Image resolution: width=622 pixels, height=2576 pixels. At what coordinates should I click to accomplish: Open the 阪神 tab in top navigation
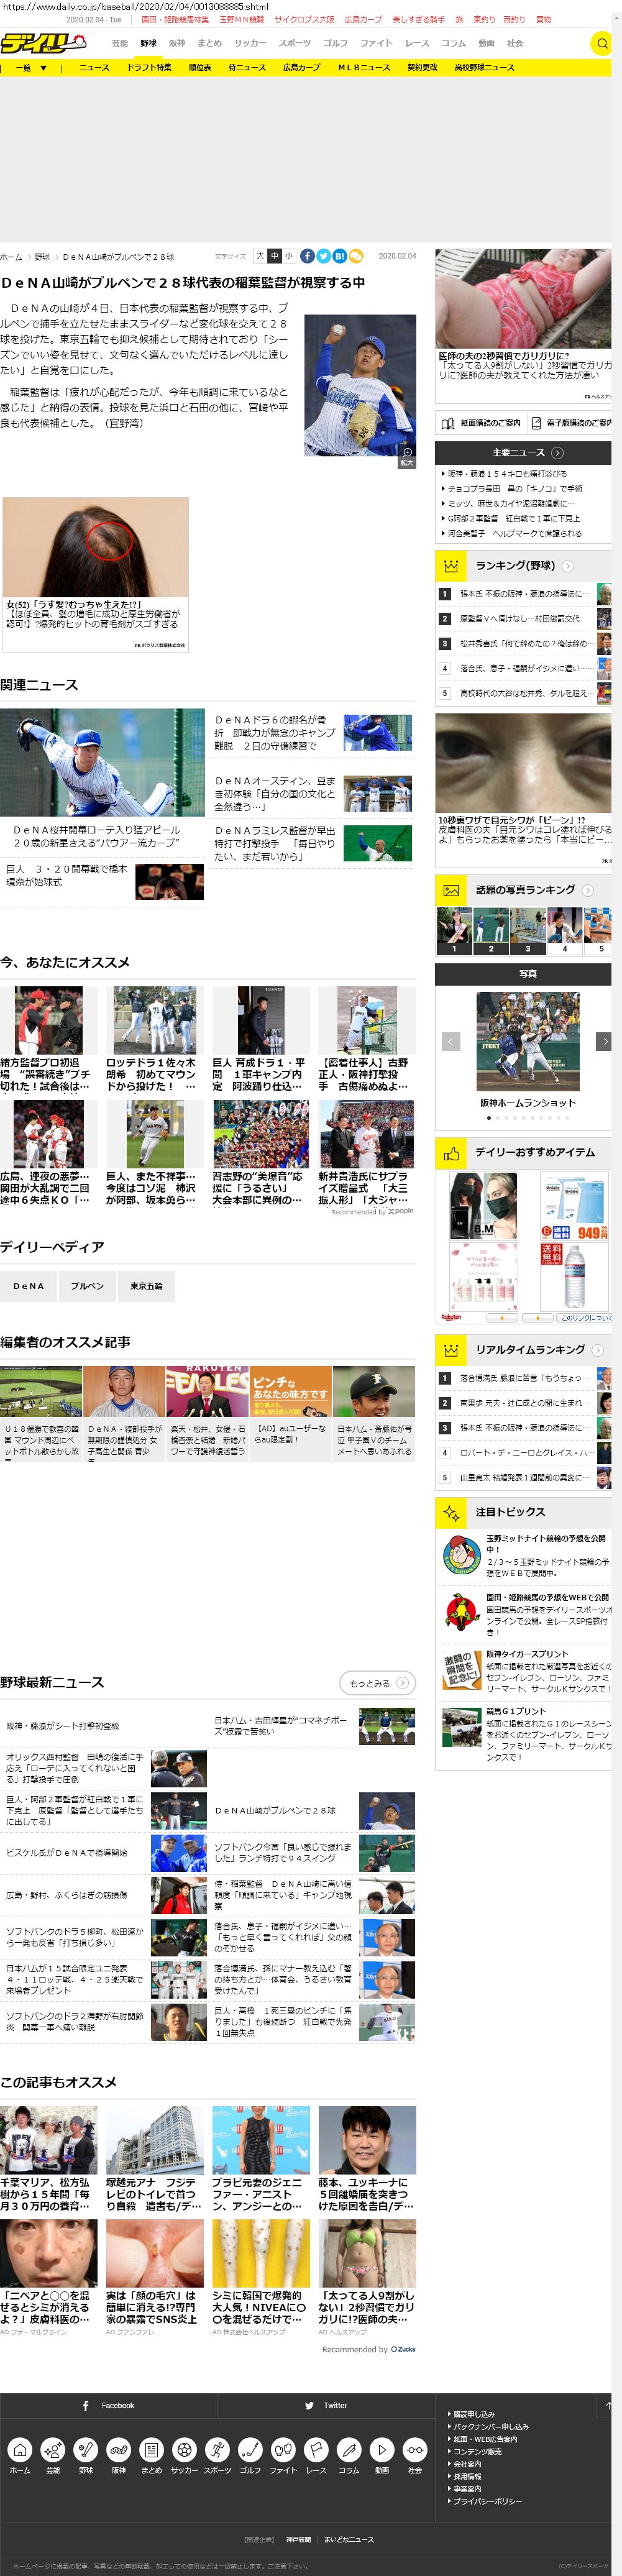(177, 43)
